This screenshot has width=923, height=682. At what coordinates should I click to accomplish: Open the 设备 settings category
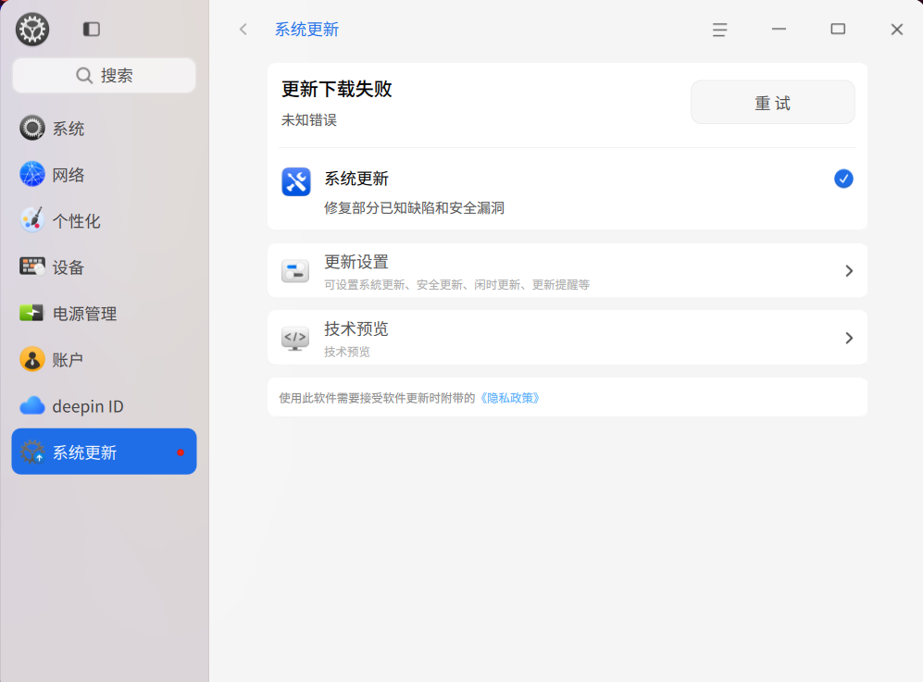pyautogui.click(x=105, y=267)
